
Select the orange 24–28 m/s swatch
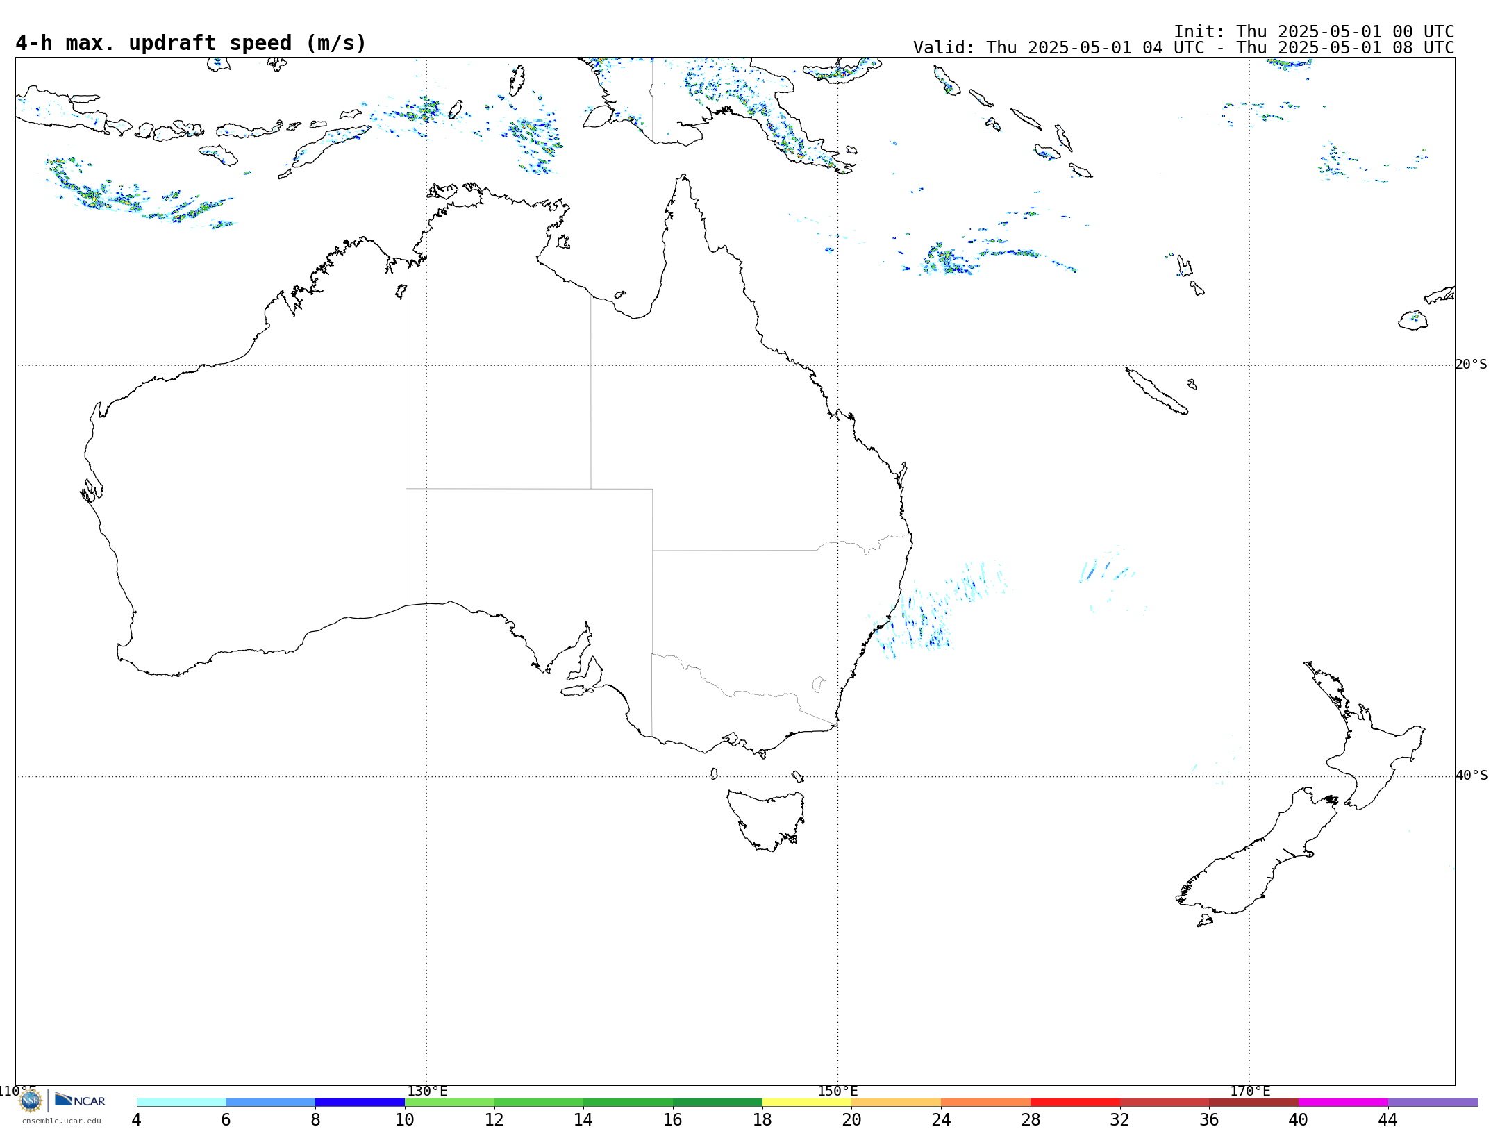click(x=985, y=1103)
